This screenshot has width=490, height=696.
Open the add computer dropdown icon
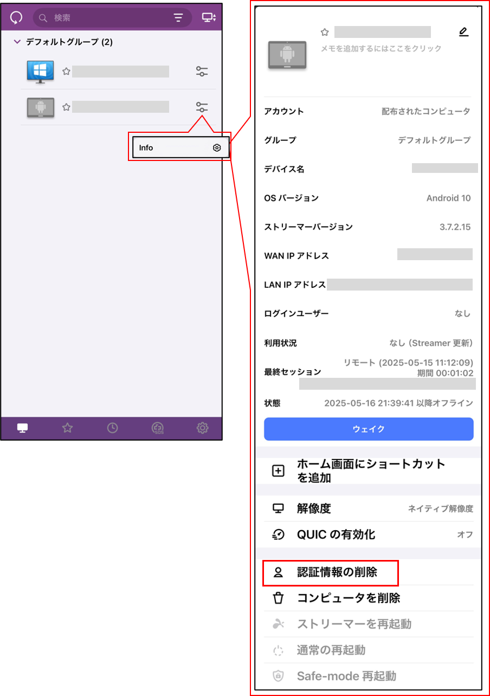(x=209, y=17)
